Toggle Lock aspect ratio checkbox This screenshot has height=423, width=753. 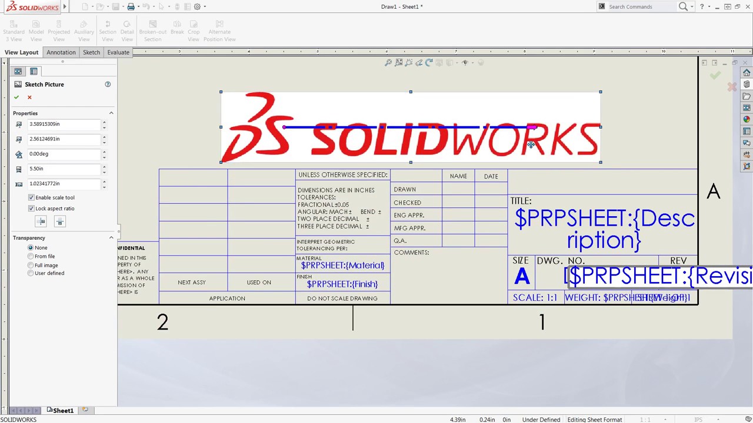(31, 209)
